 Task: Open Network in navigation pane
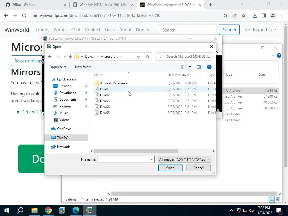click(63, 147)
